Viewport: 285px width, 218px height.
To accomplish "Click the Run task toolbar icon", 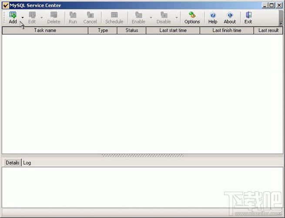I will coord(73,17).
